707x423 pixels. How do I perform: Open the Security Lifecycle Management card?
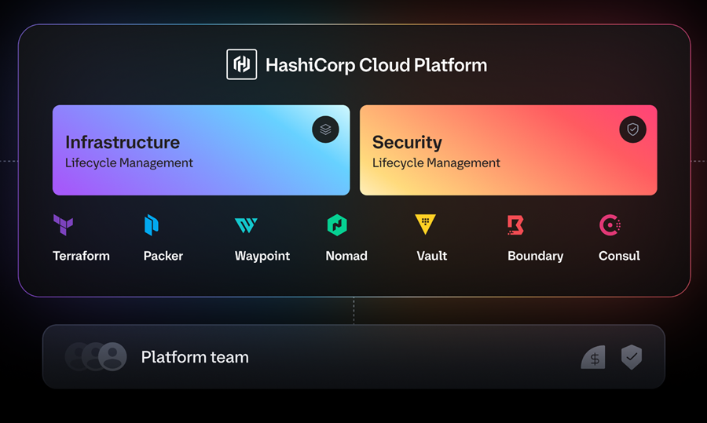pyautogui.click(x=507, y=151)
